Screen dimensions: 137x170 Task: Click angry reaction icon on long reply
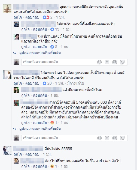[52, 123]
